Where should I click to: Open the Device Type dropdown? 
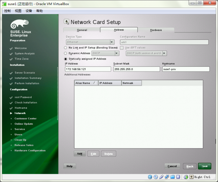(112, 42)
